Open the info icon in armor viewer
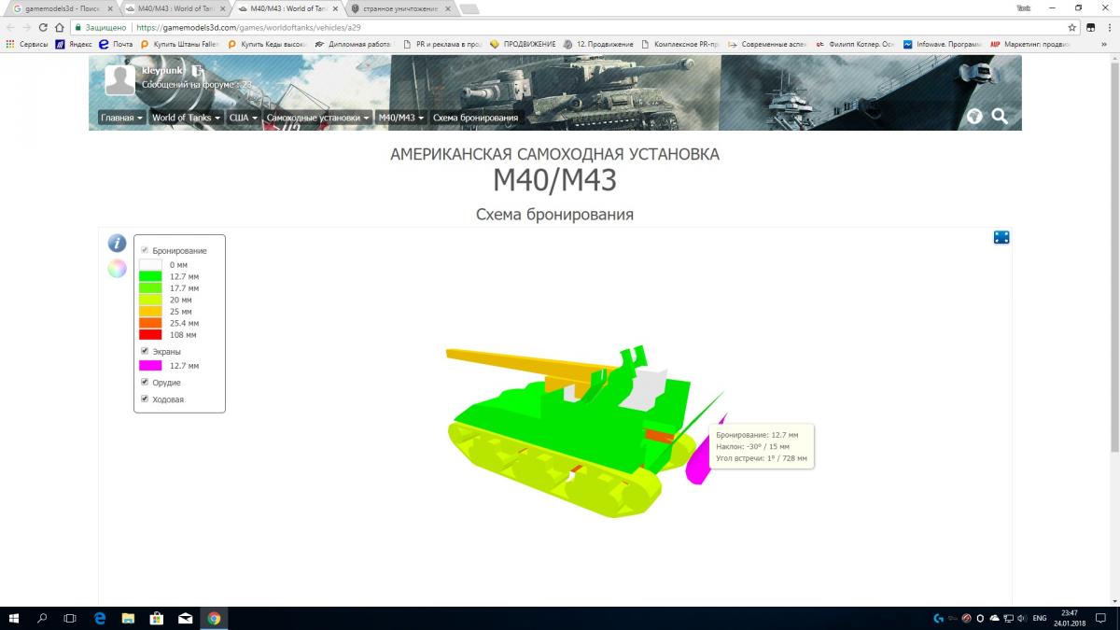1120x630 pixels. pos(117,243)
